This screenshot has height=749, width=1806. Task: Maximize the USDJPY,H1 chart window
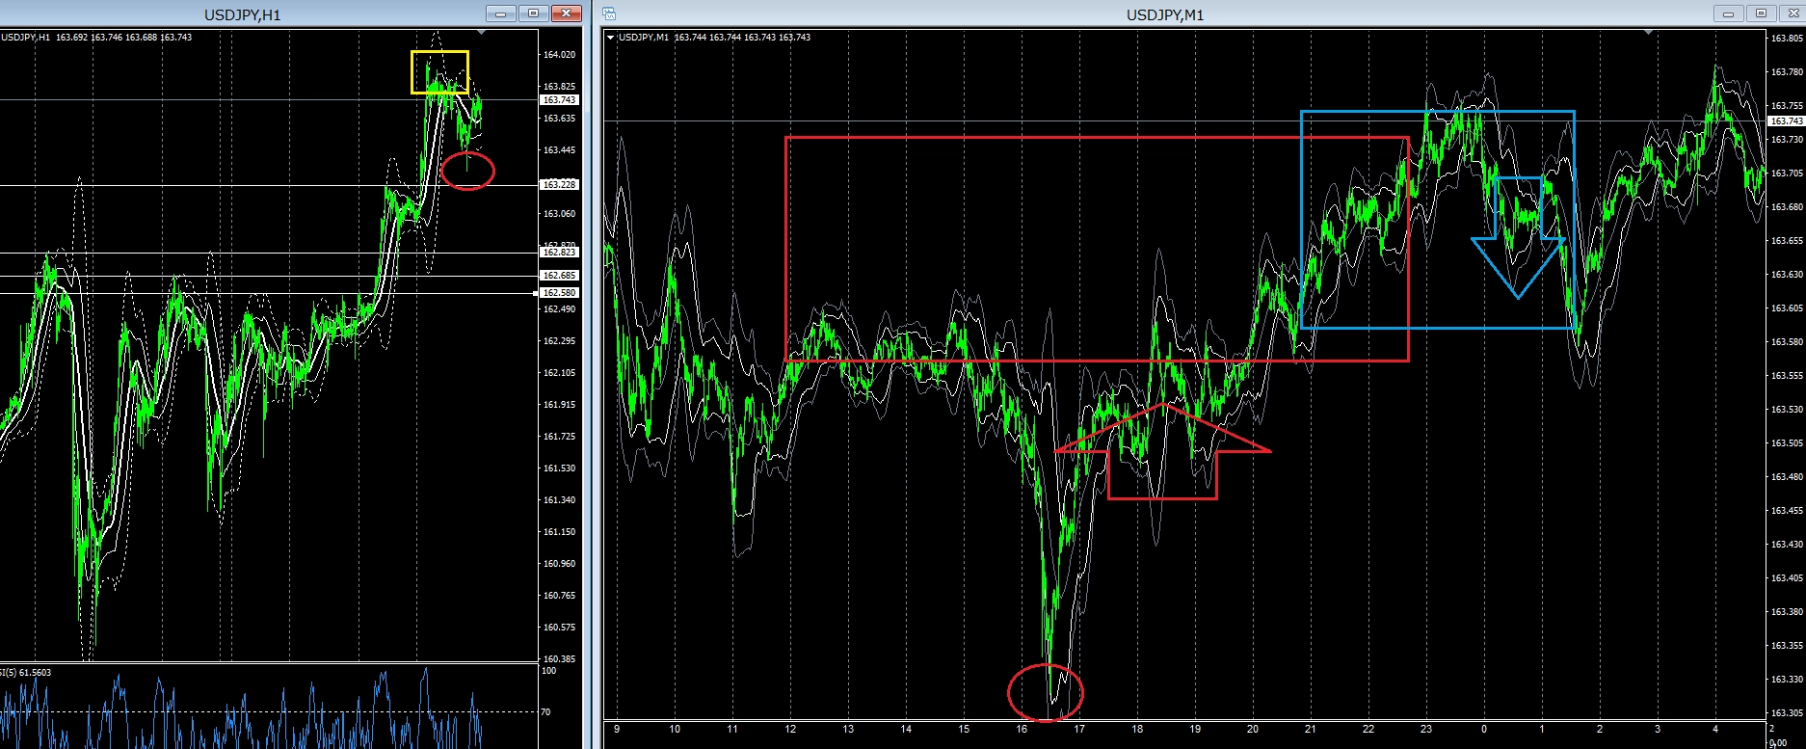click(x=533, y=13)
